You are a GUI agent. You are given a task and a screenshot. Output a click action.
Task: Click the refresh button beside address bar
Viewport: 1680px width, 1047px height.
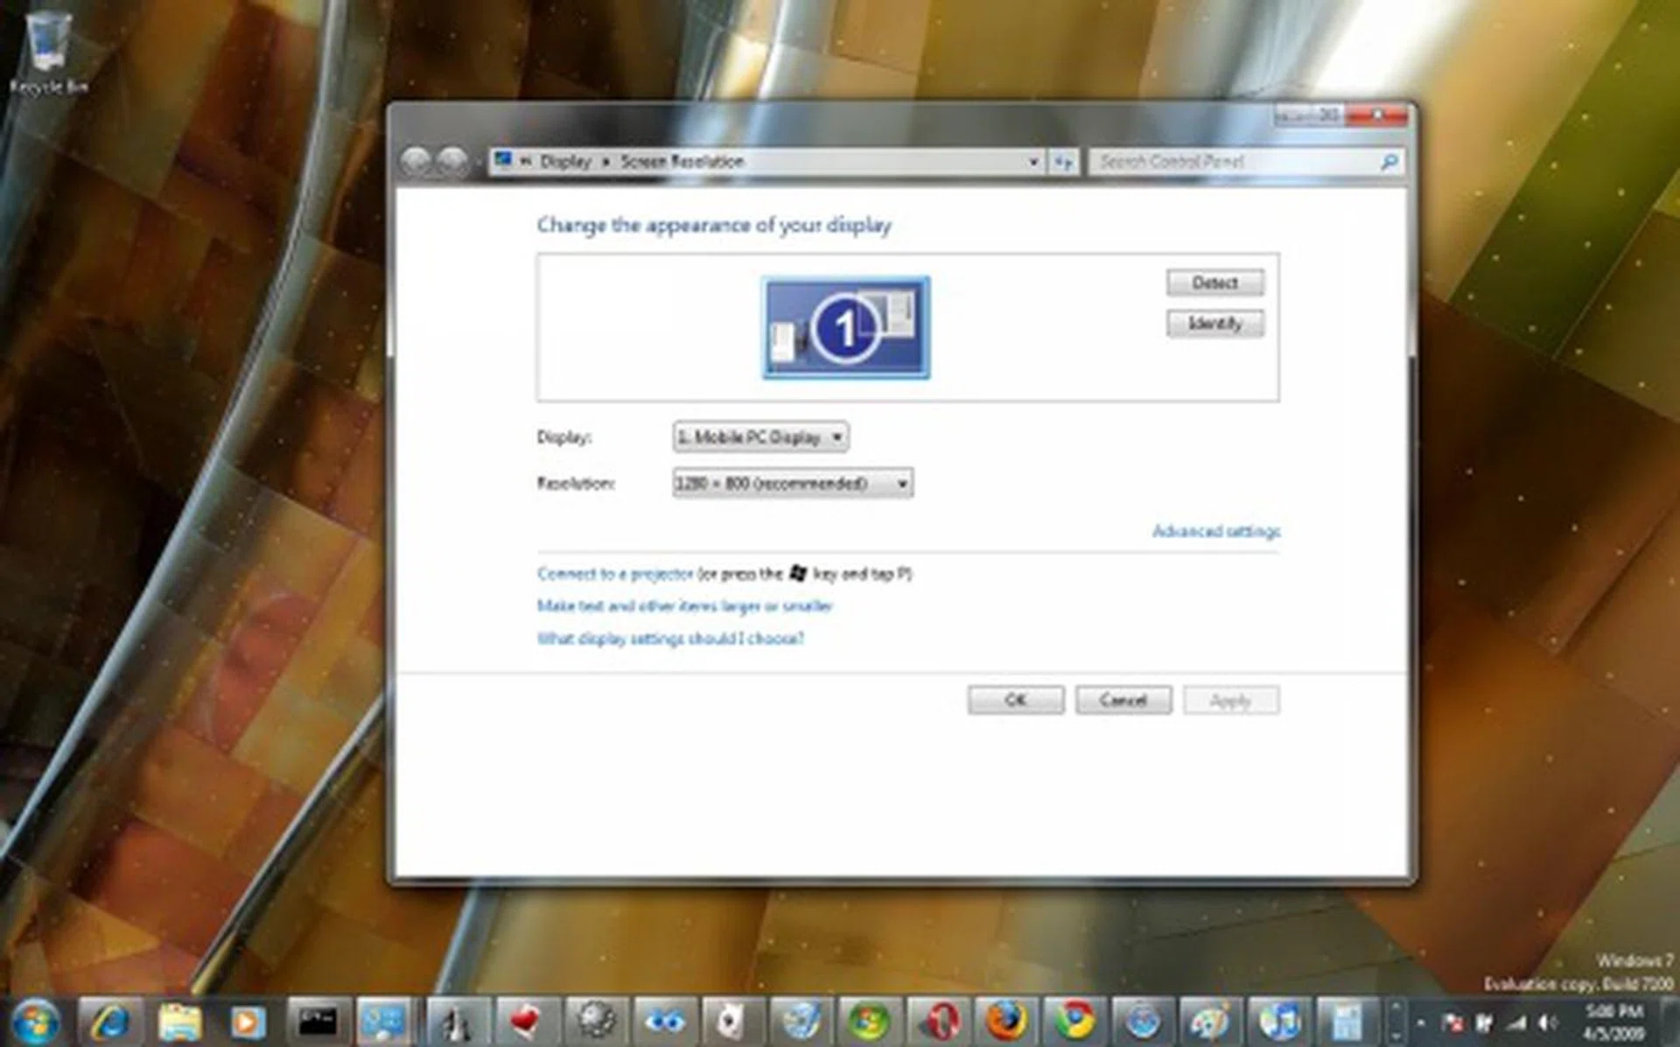[1063, 162]
